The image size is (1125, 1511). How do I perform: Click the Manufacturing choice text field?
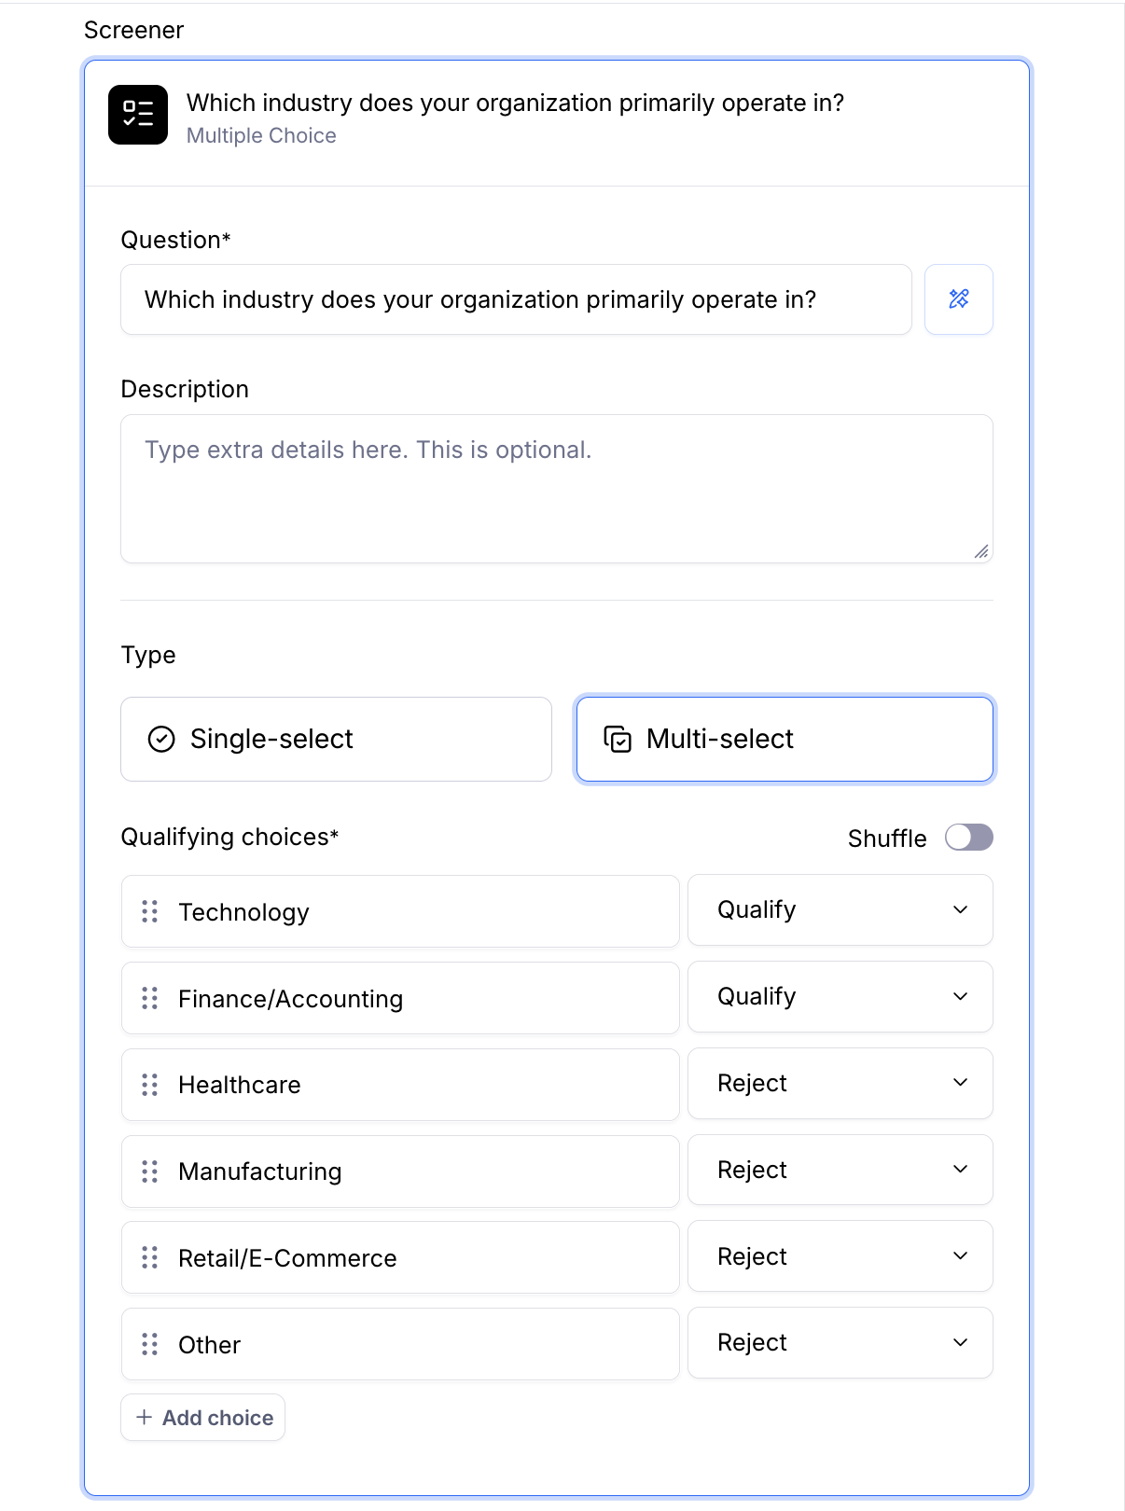[420, 1171]
